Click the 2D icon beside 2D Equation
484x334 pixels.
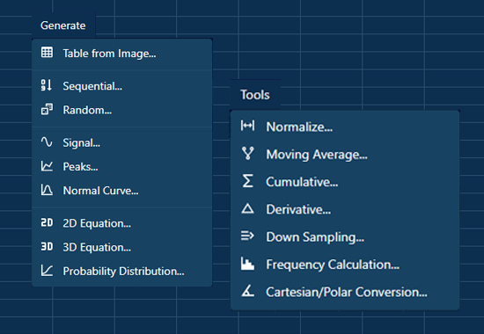(47, 222)
